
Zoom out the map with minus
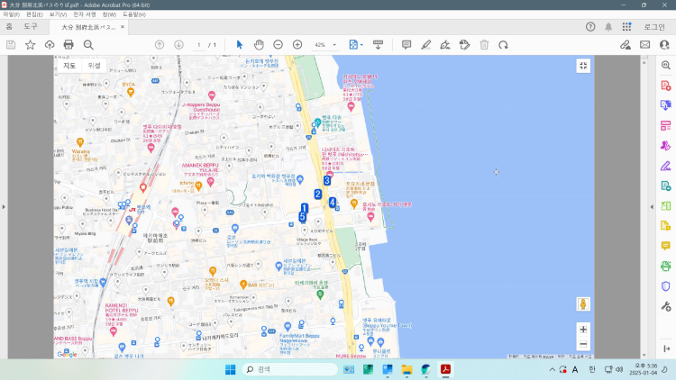(x=583, y=344)
